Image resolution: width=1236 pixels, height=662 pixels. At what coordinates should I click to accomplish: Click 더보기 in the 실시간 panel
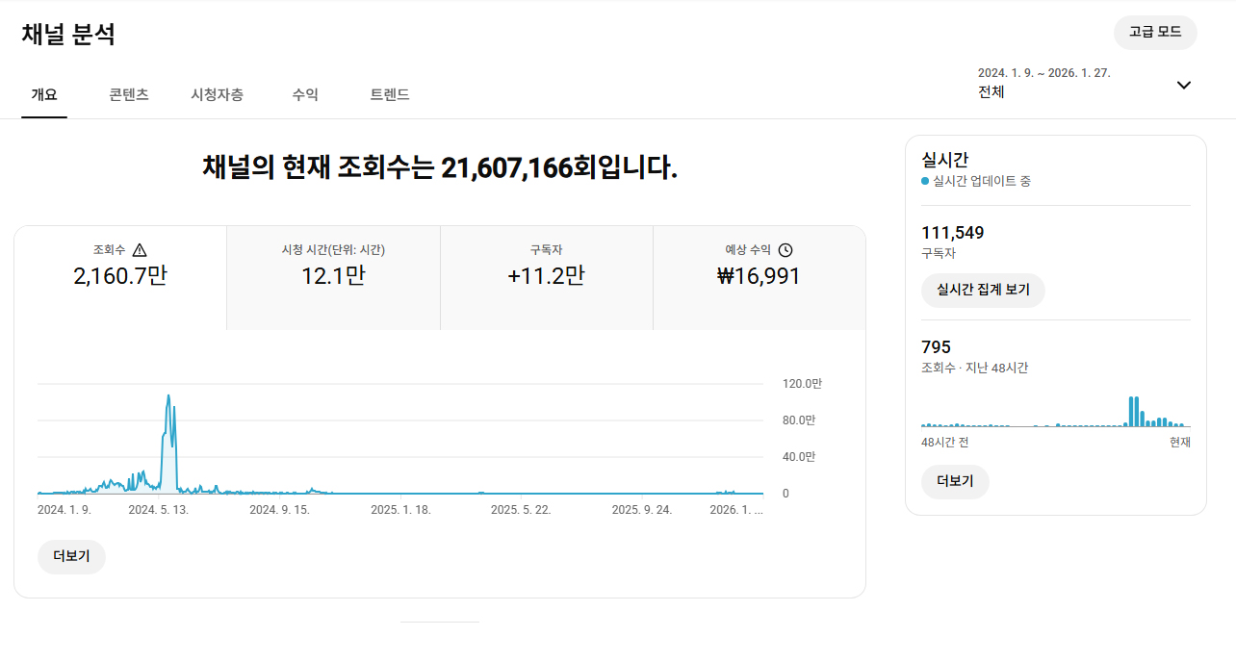pos(955,481)
